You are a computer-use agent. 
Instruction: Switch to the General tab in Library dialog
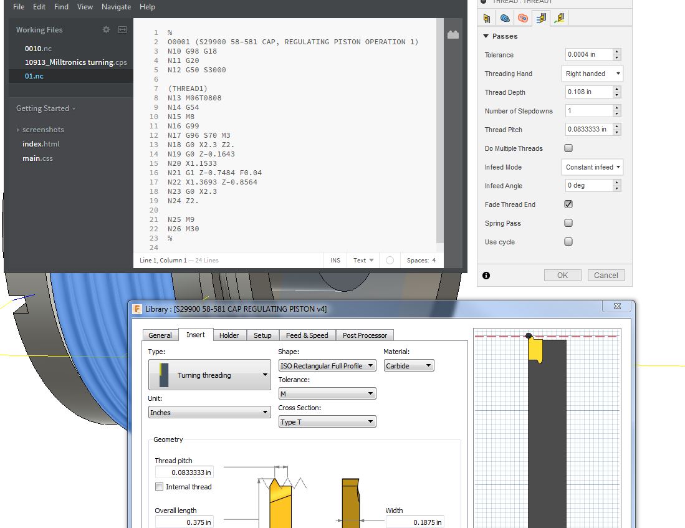point(160,335)
